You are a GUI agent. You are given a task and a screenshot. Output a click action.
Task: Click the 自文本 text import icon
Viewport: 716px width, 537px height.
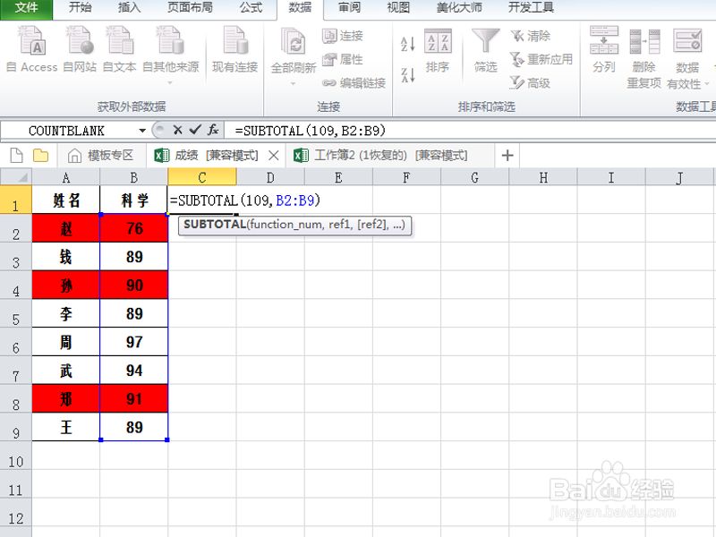coord(120,40)
